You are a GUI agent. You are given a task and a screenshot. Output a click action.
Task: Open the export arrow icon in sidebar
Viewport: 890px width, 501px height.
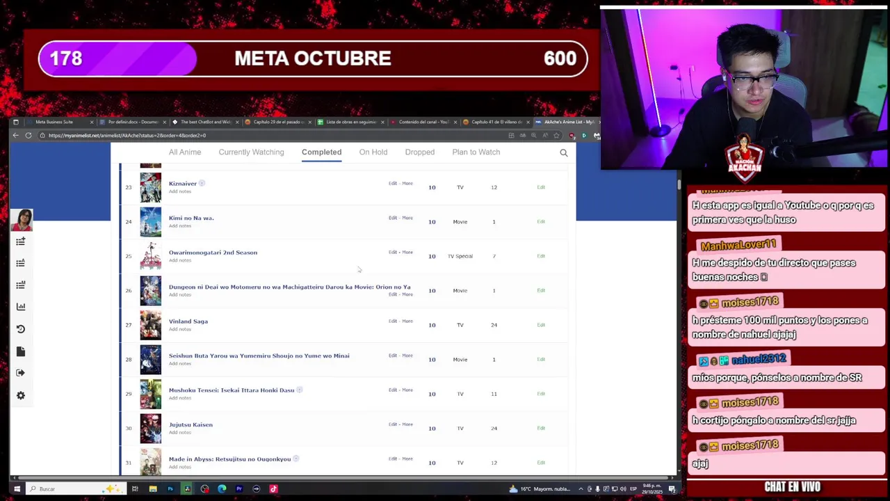click(21, 373)
